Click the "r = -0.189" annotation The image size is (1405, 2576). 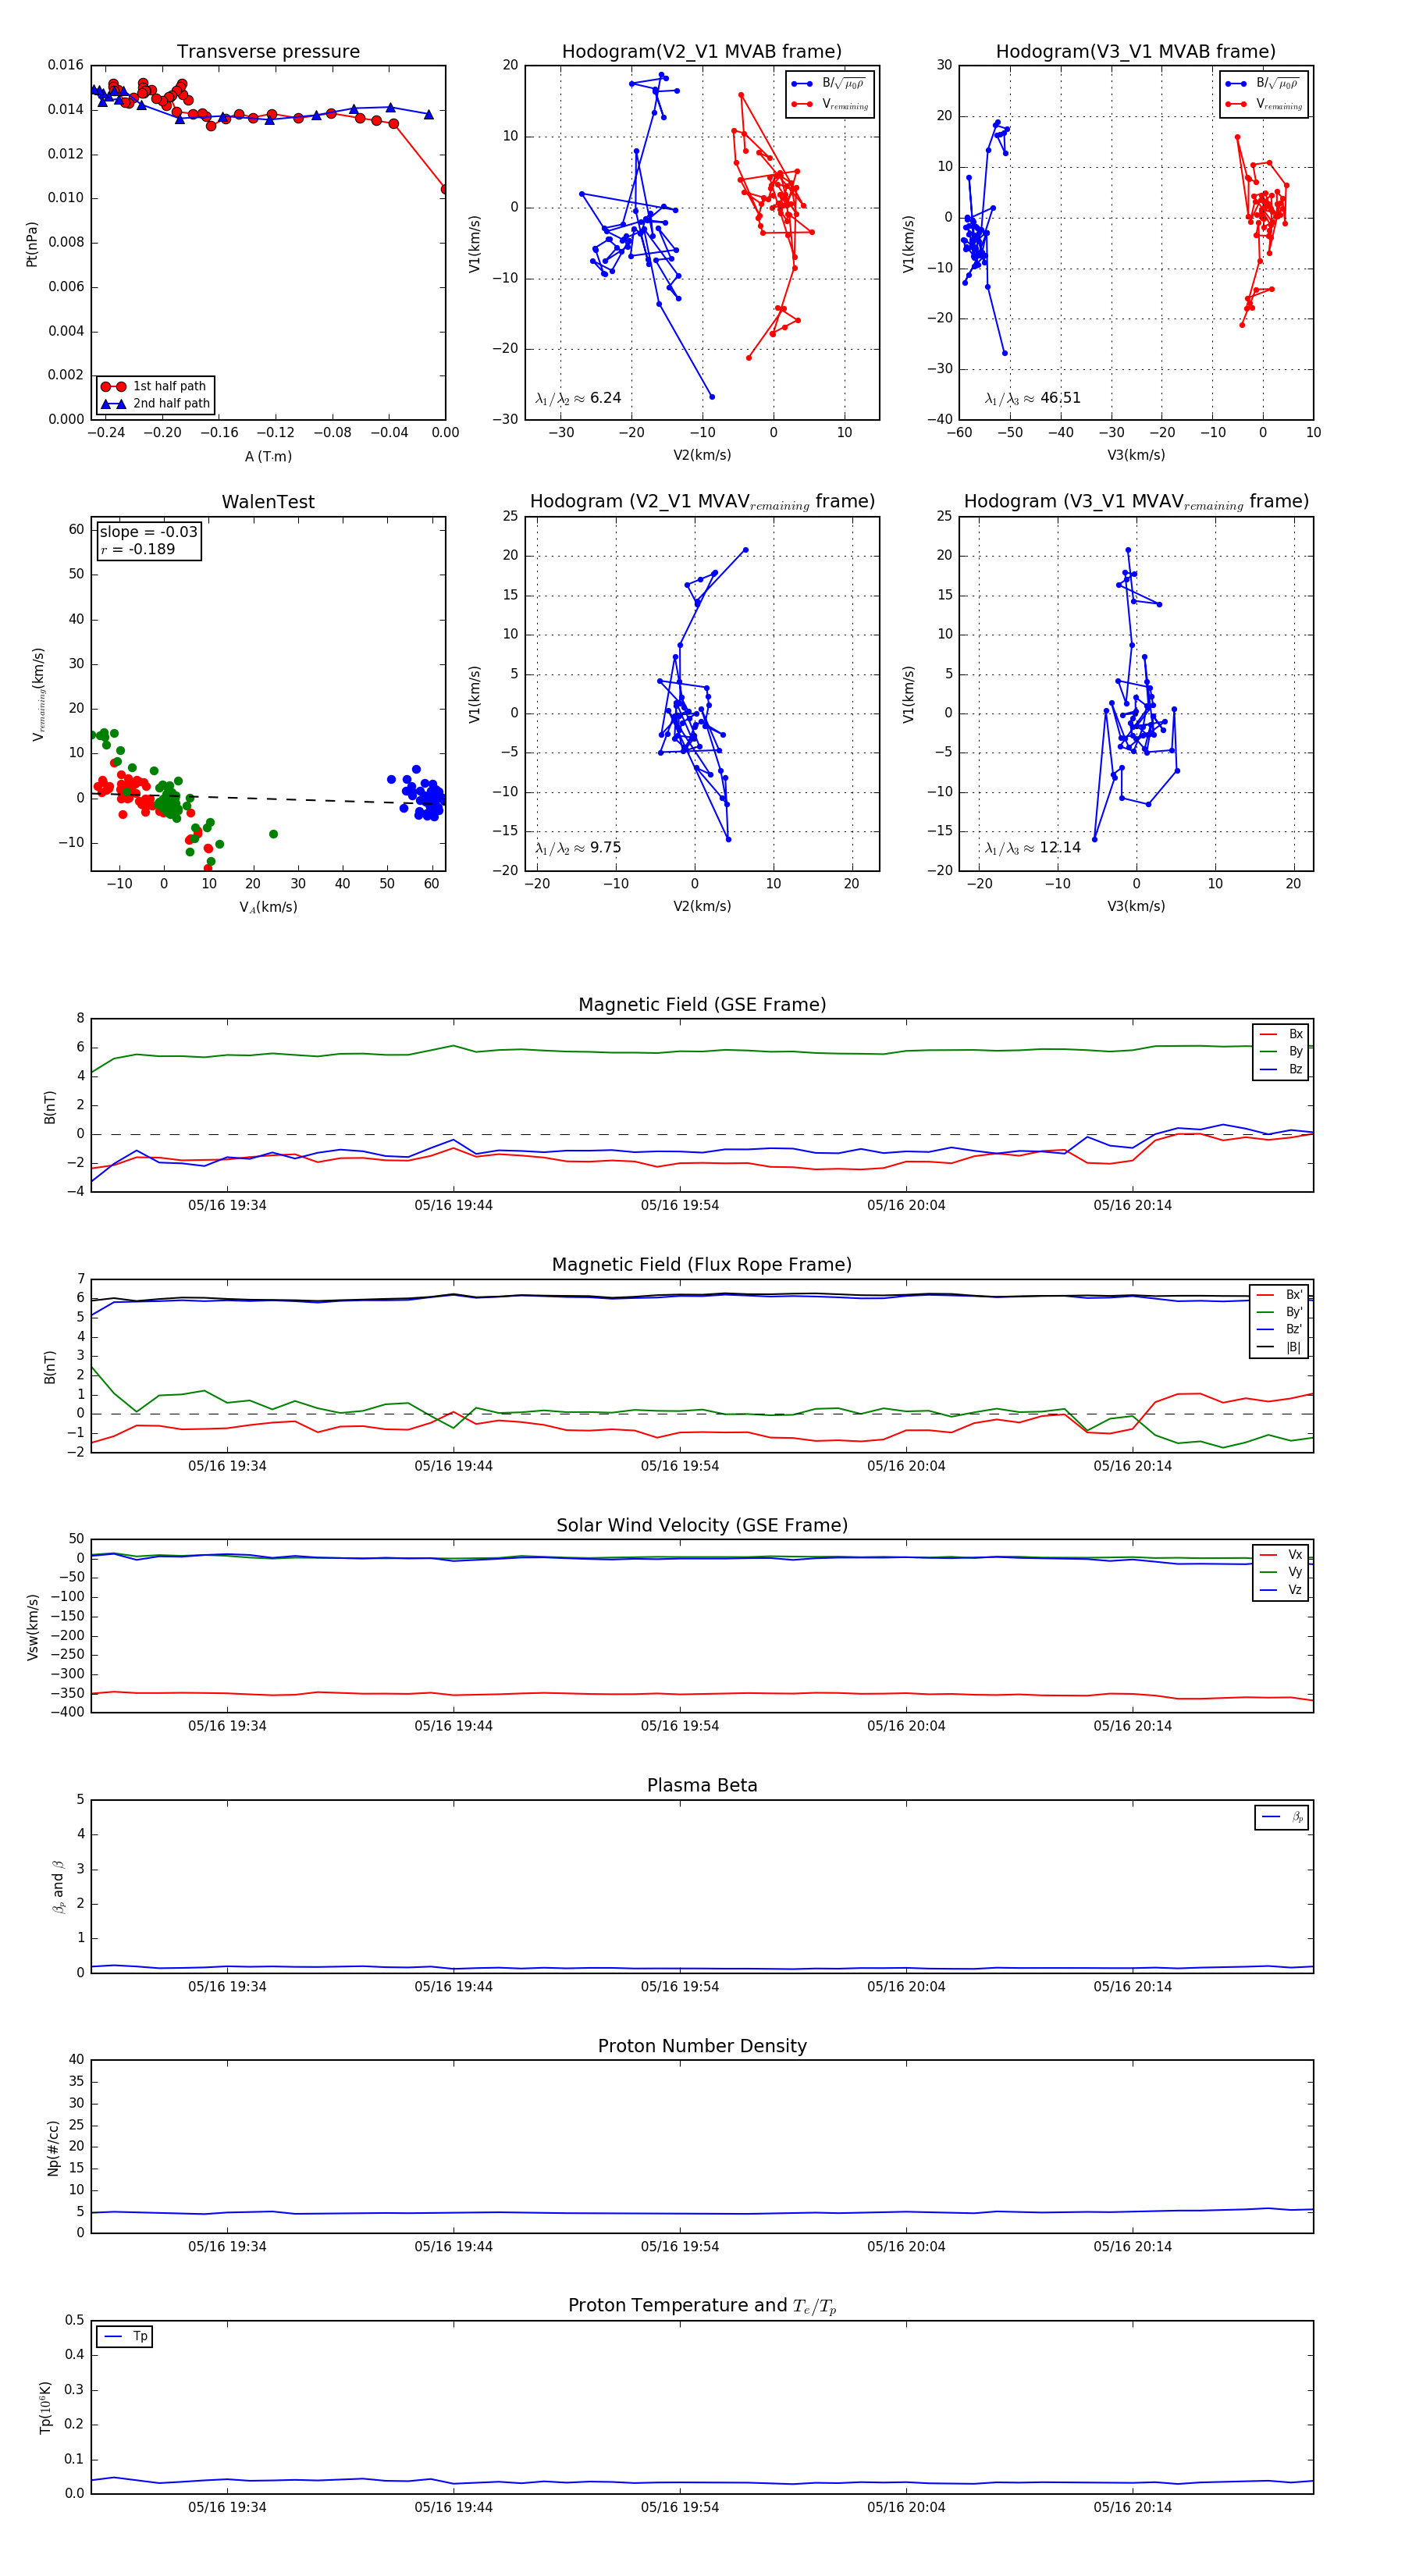tap(137, 549)
